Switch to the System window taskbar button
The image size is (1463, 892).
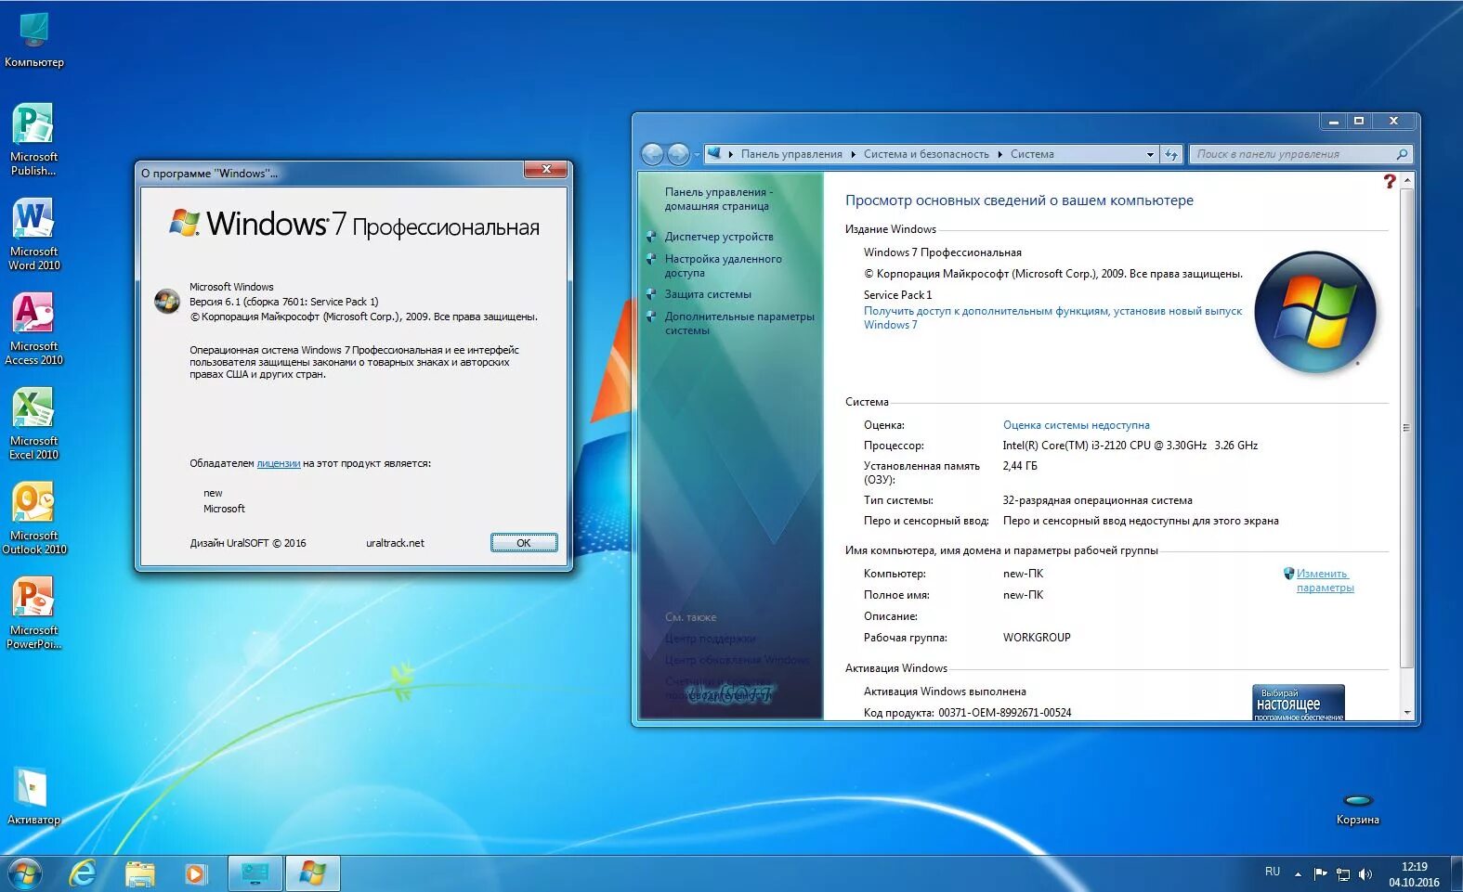[x=255, y=873]
